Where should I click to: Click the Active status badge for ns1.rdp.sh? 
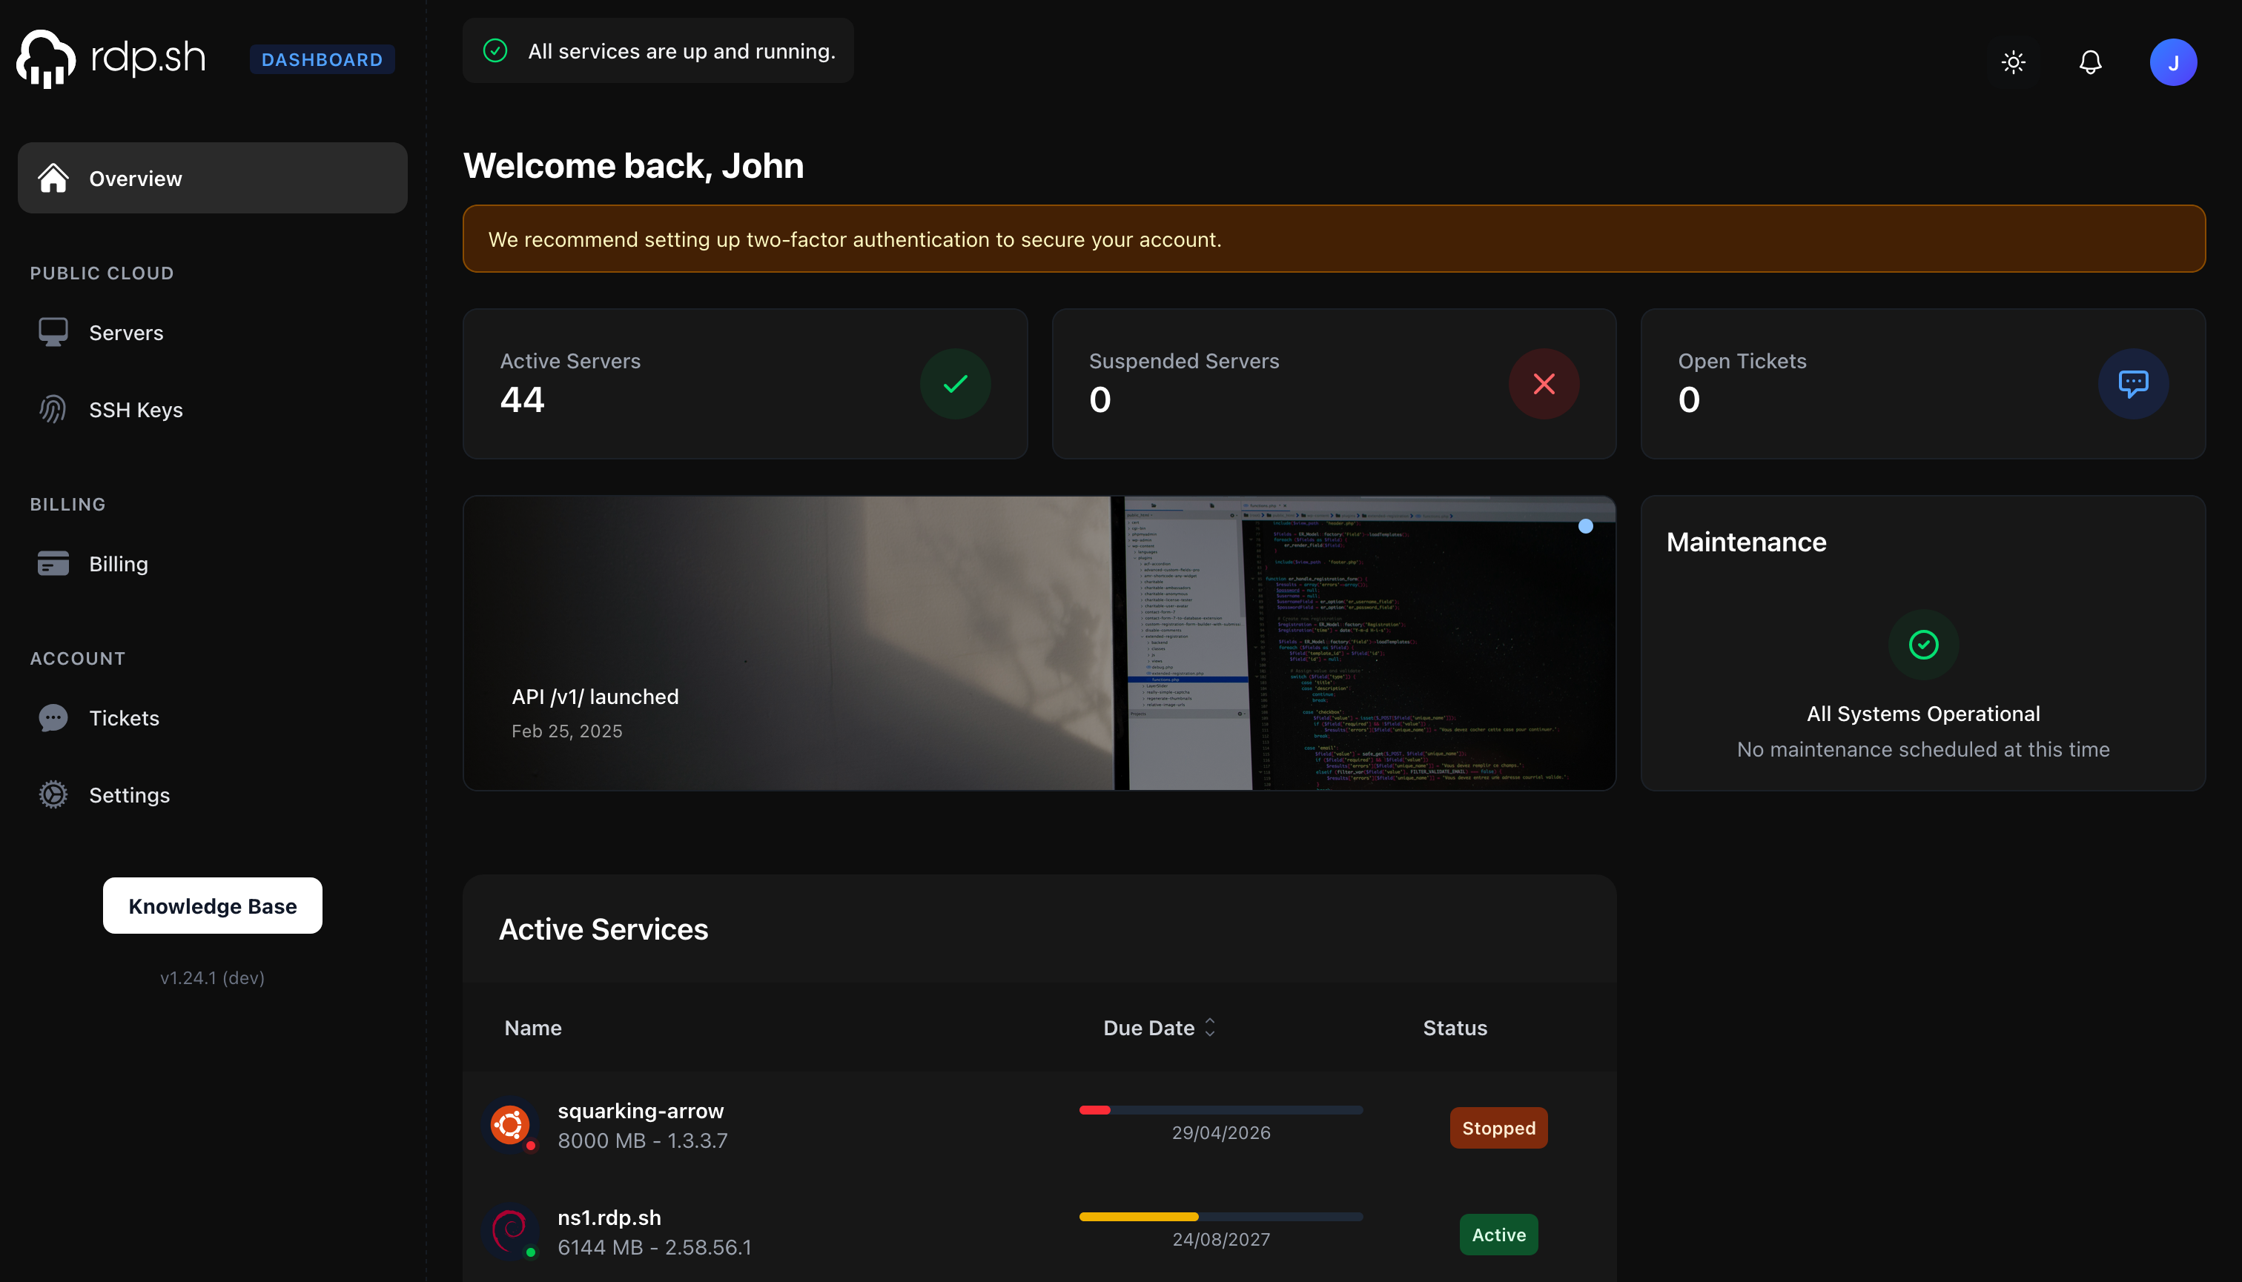point(1498,1234)
